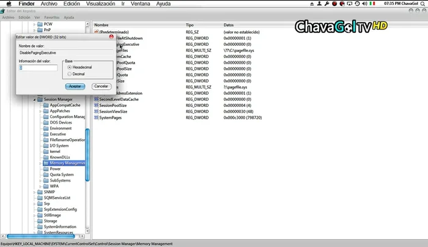Open the Ir menu
The width and height of the screenshot is (428, 247).
pyautogui.click(x=123, y=4)
